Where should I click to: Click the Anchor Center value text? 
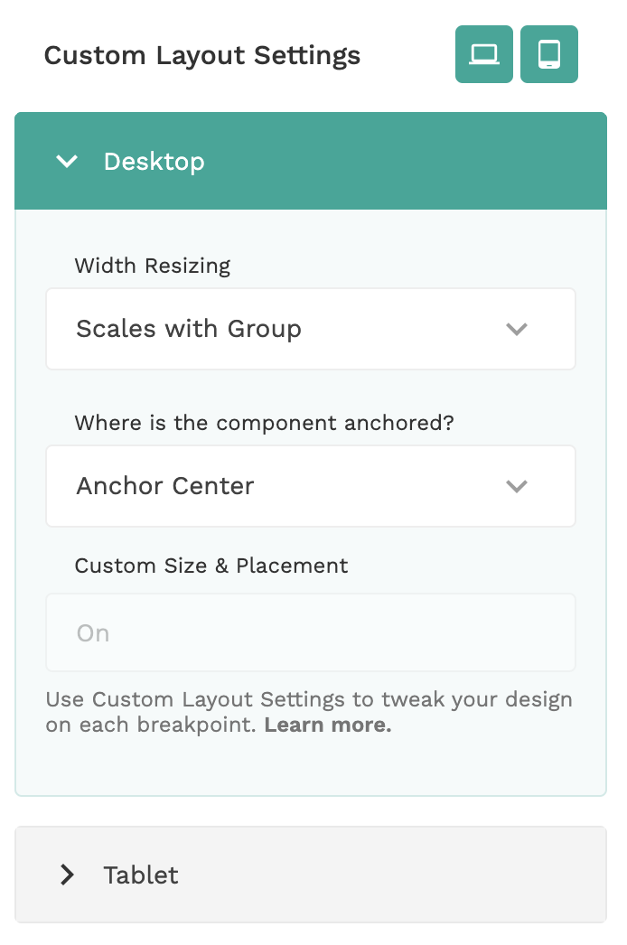pos(165,486)
